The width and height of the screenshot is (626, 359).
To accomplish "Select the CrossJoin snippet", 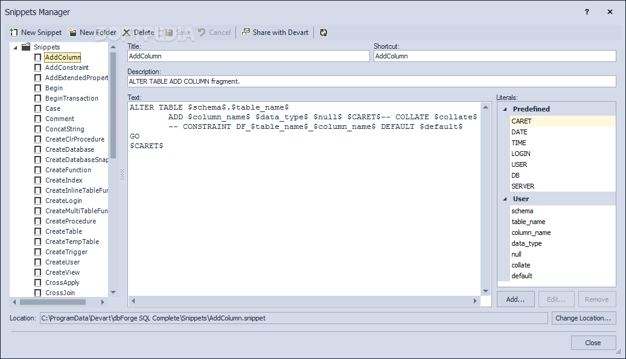I will click(x=60, y=293).
